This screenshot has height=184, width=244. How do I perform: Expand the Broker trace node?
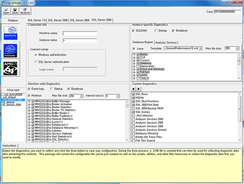tap(134, 55)
